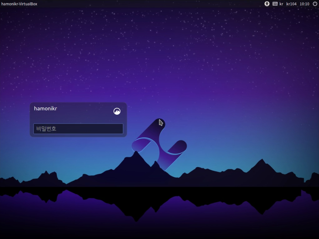Click the left edge of the password box
The width and height of the screenshot is (319, 239).
(x=35, y=129)
